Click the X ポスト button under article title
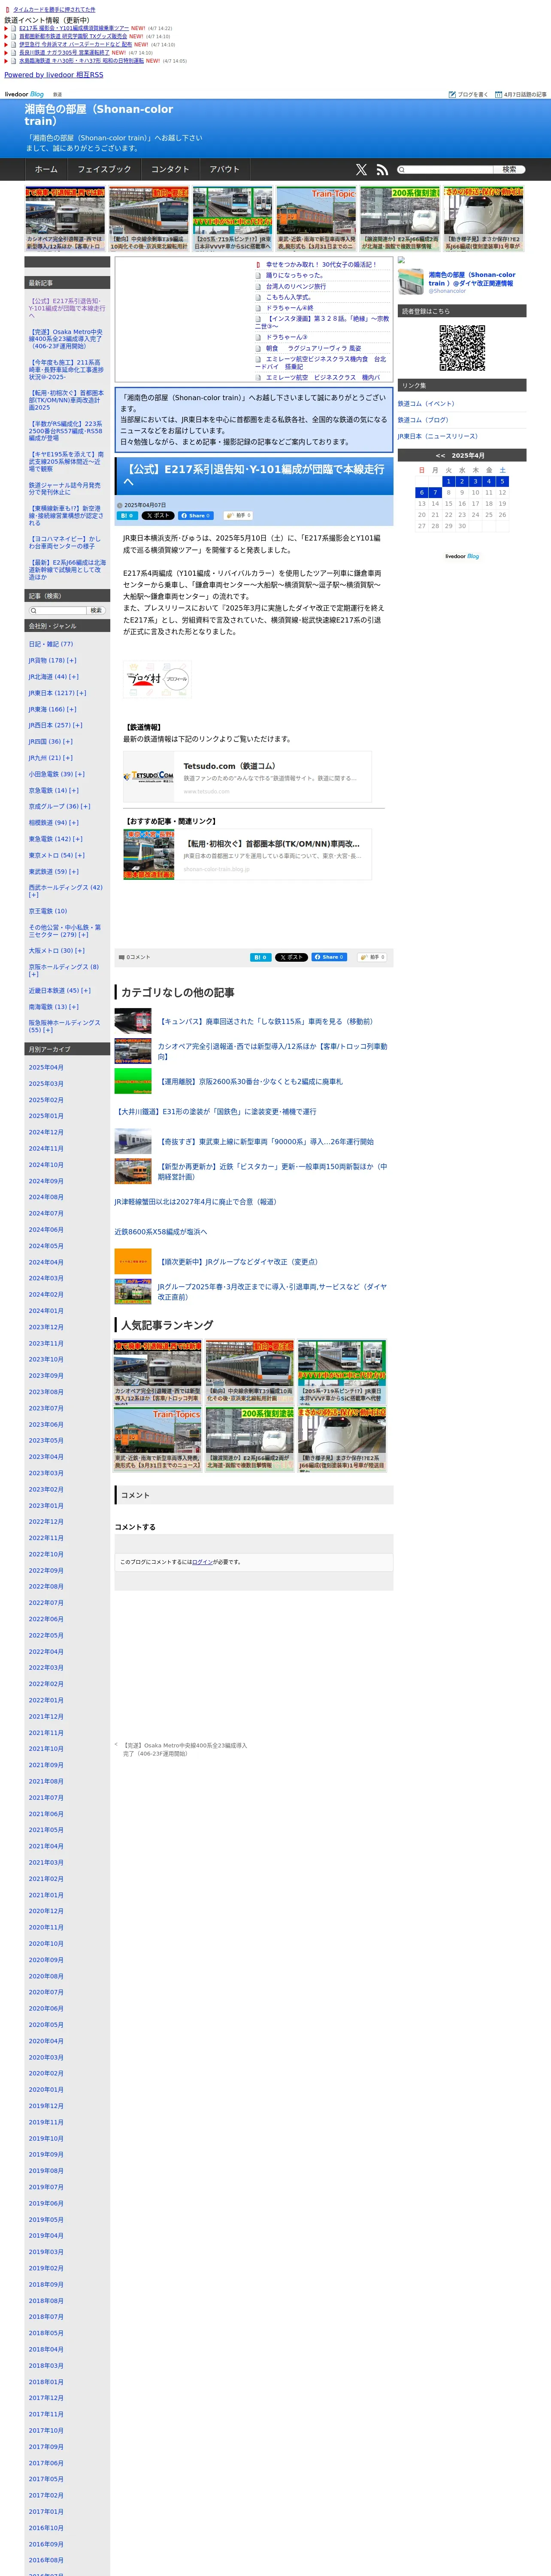 (157, 516)
